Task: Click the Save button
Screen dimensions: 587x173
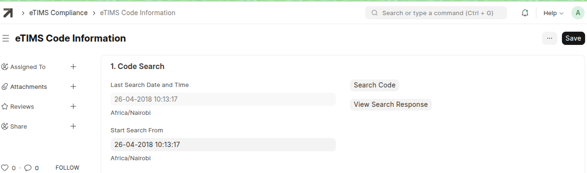Action: tap(573, 38)
